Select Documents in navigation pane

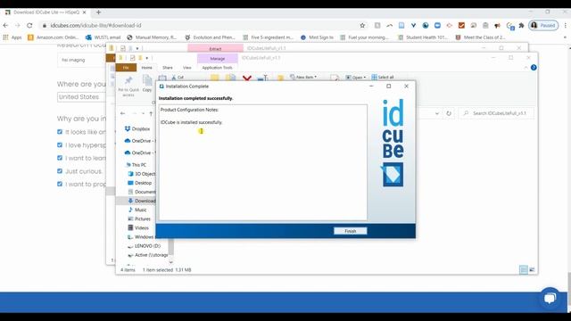coord(141,192)
